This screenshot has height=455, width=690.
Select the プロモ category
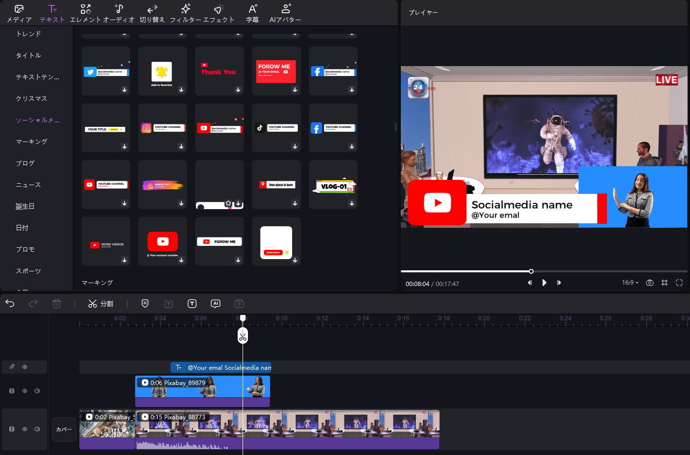tap(25, 249)
